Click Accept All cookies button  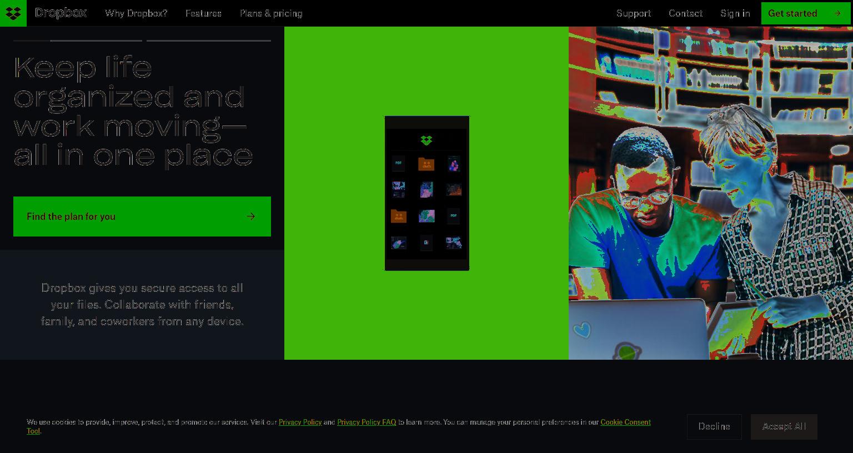pos(784,426)
